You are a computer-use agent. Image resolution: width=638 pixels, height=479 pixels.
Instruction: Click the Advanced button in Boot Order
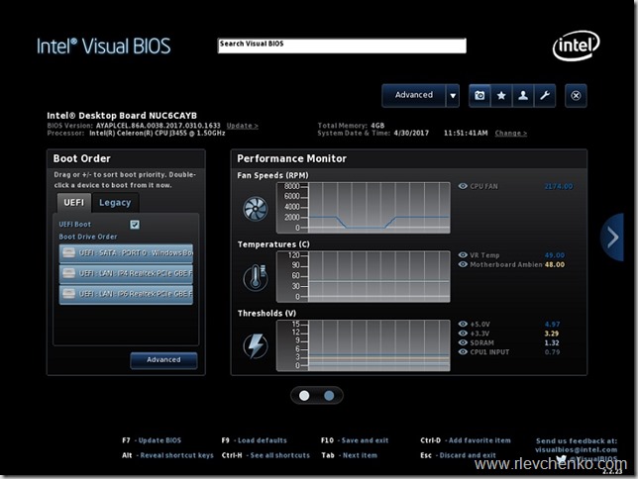(163, 360)
